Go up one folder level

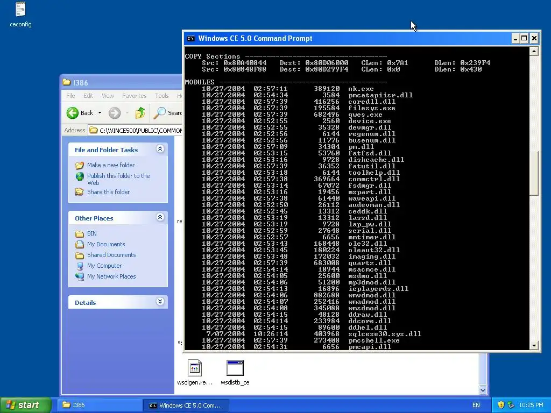point(140,113)
